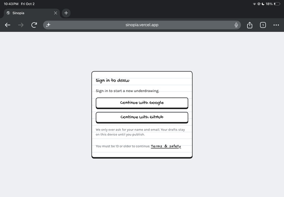Close the Sinopia tab

[56, 13]
